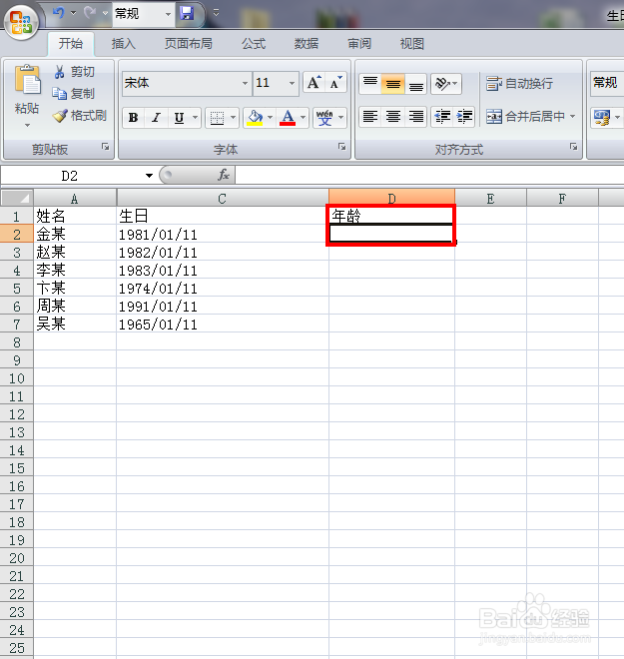Click the Paste clipboard icon
This screenshot has height=659, width=624.
click(27, 79)
